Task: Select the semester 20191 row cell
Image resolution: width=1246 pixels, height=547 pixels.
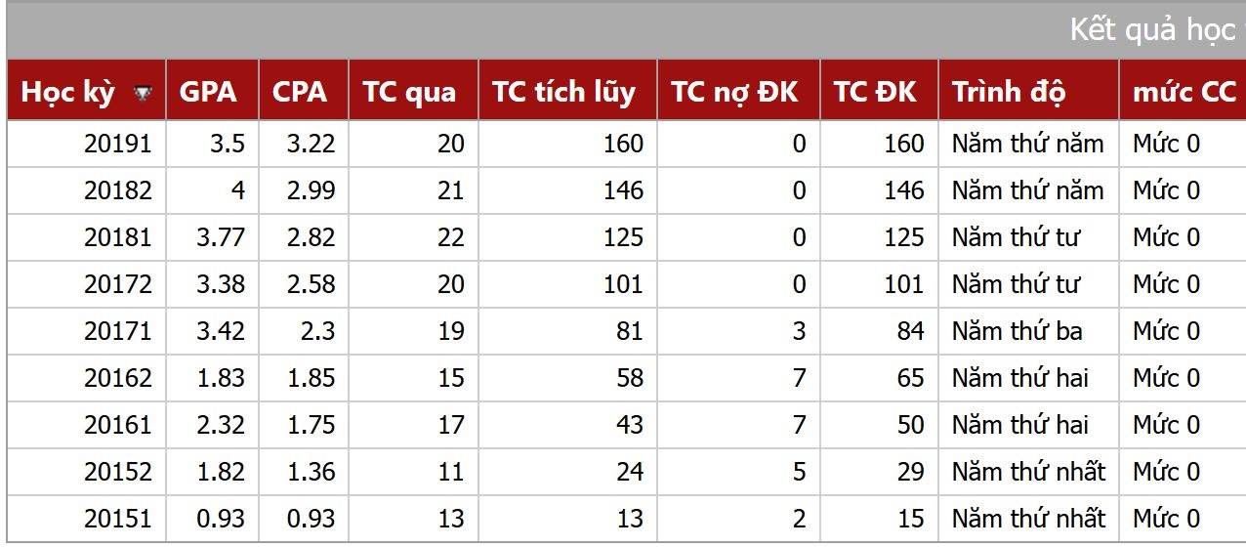Action: (118, 144)
